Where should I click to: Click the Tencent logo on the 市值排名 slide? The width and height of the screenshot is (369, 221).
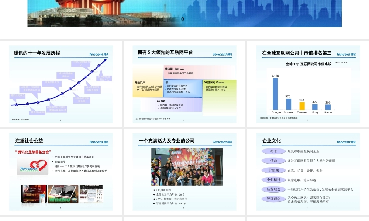[x=346, y=54]
